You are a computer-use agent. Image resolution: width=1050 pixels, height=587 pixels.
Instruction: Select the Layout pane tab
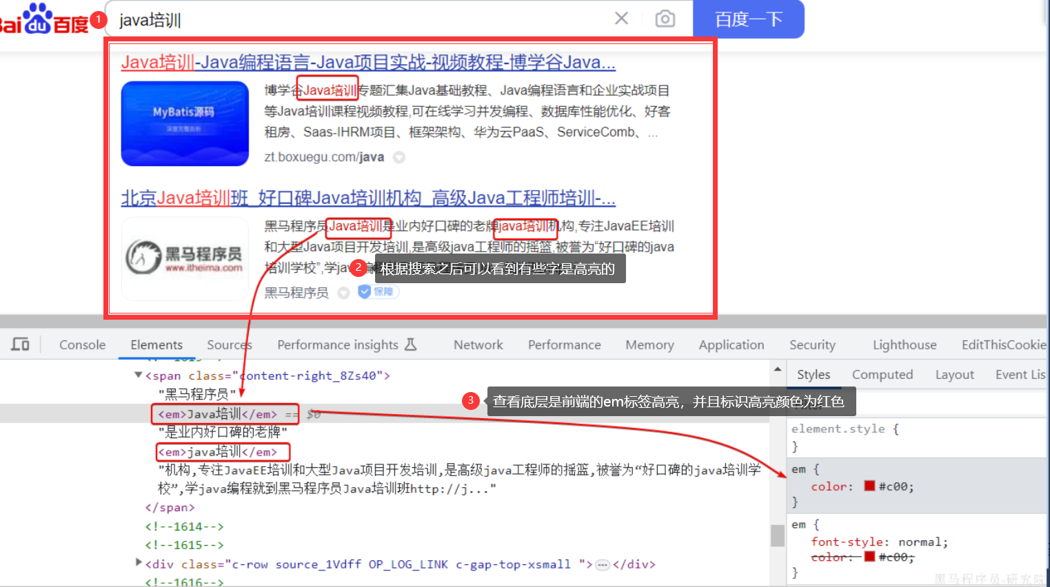954,374
